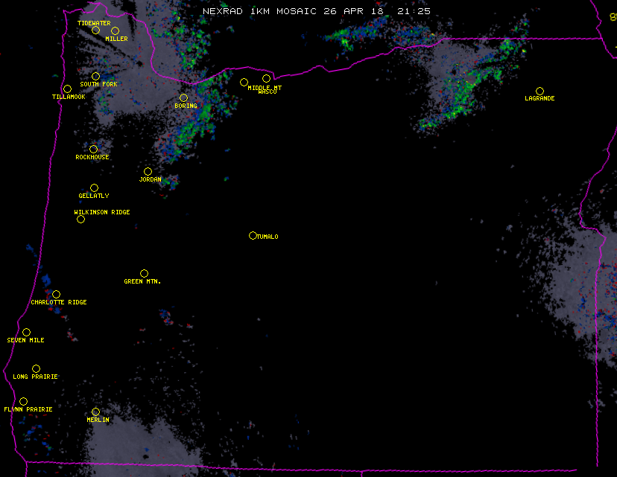Click the Rockhouse station circle
The width and height of the screenshot is (617, 477).
93,149
